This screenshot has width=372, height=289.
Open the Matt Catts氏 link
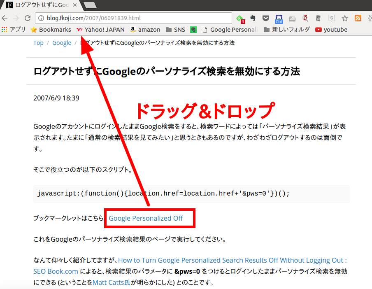(x=111, y=282)
